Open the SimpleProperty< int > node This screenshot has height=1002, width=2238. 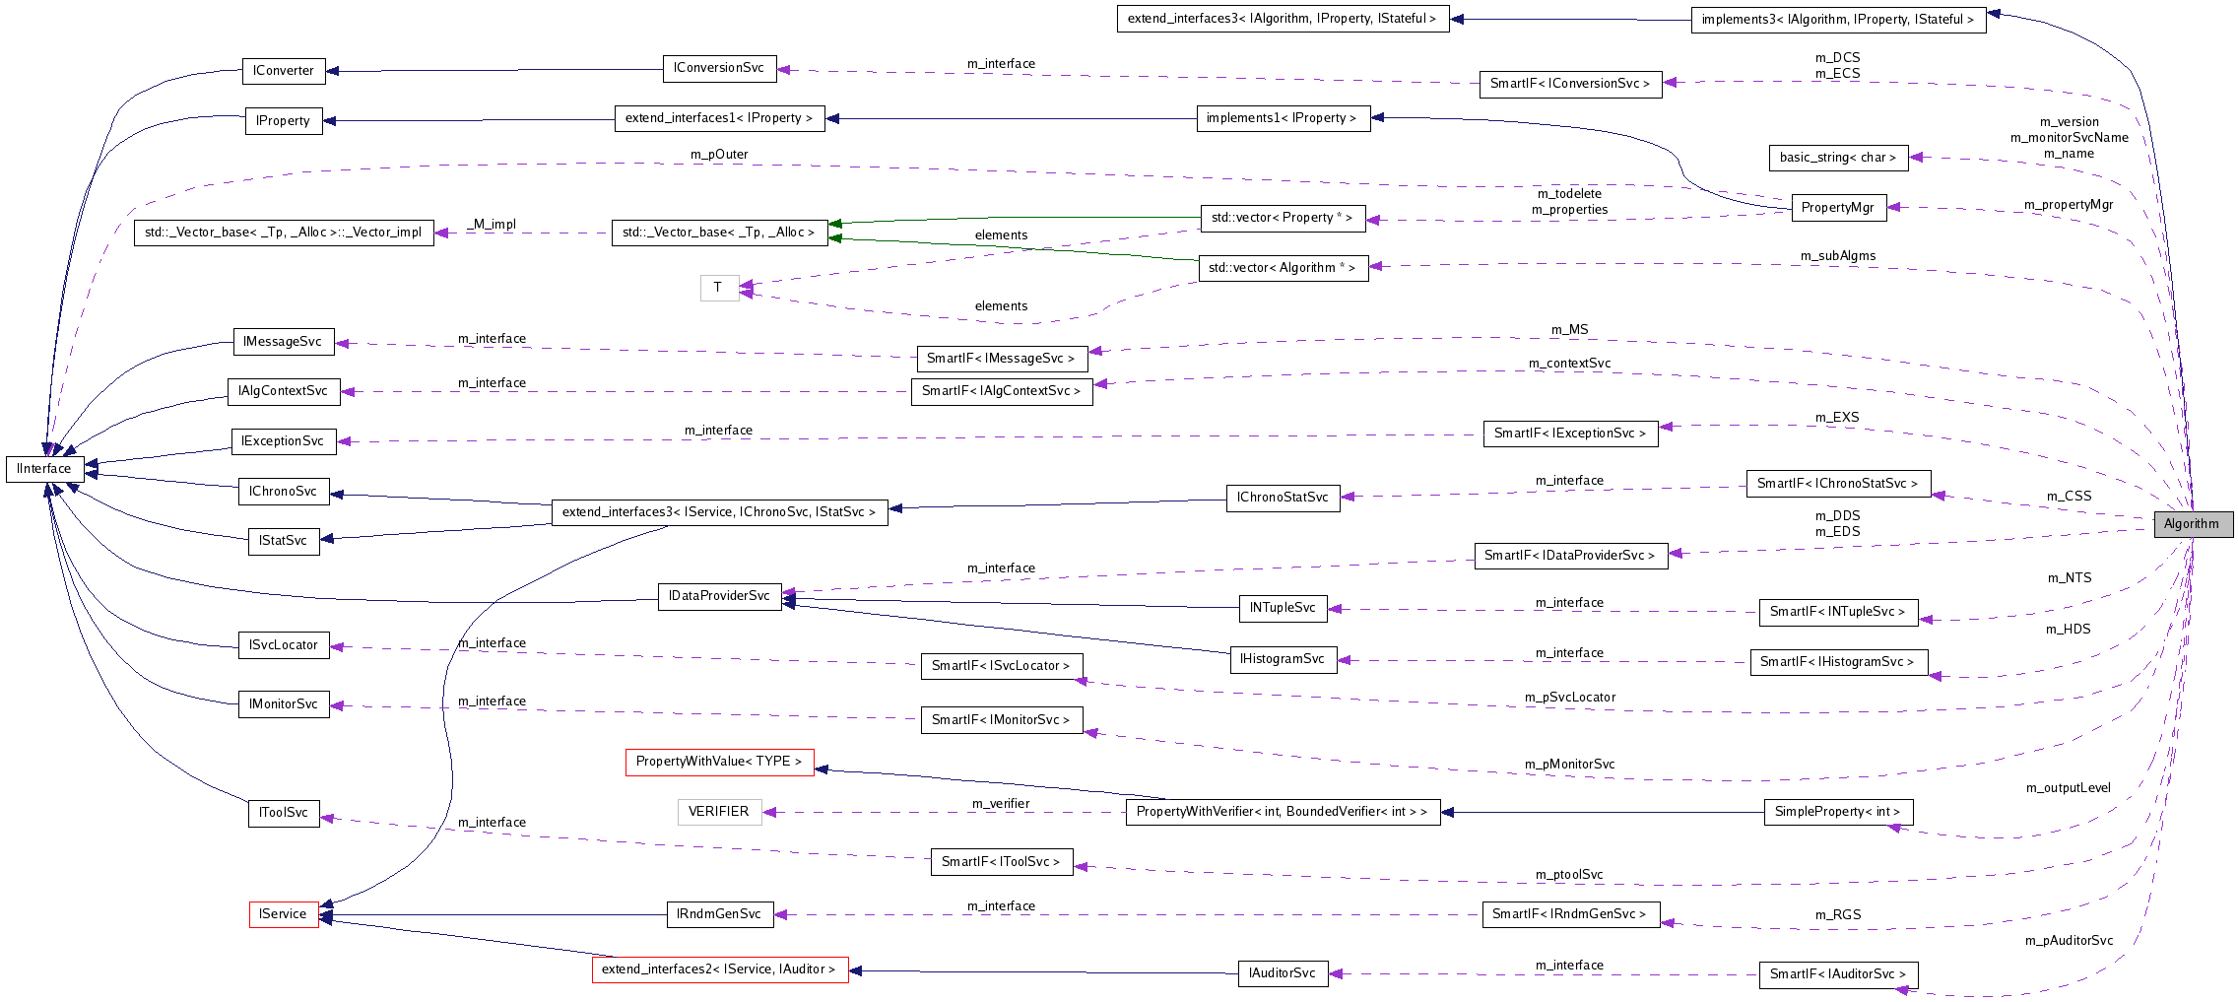click(x=1837, y=812)
